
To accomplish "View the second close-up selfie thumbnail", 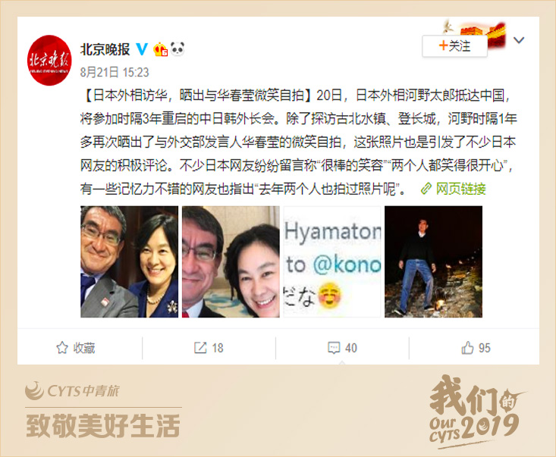I will 231,261.
